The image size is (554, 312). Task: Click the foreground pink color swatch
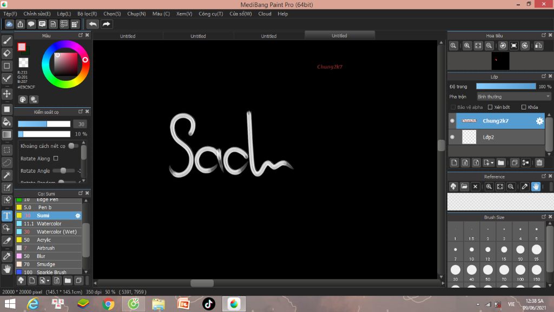pyautogui.click(x=22, y=47)
